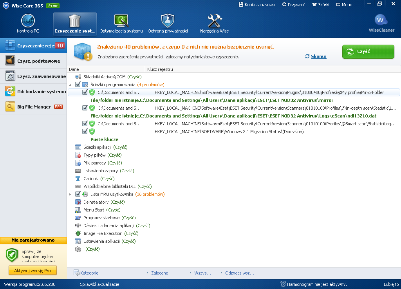Click the Wszys... select all link
The height and width of the screenshot is (289, 401).
click(x=202, y=273)
